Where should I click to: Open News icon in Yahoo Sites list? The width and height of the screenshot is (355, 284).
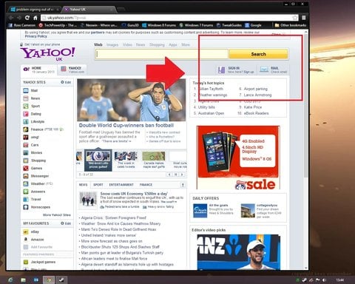point(26,98)
